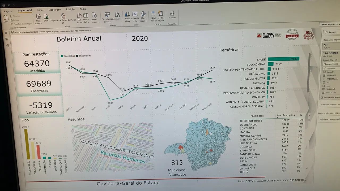
Task: Click the Pesquisar box in filters pane
Action: pos(332,32)
